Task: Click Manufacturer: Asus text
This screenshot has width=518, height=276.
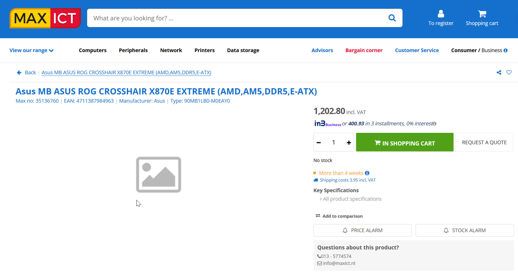Action: [142, 101]
